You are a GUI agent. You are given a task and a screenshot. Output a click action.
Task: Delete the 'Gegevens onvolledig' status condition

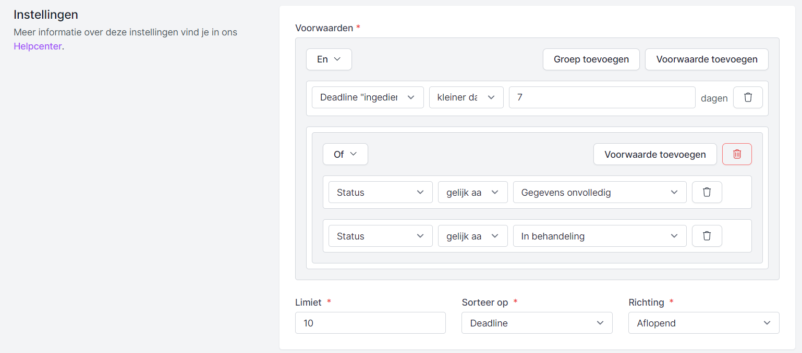[x=707, y=192]
